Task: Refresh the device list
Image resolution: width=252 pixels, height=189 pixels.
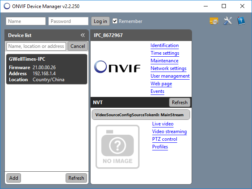Action: click(x=76, y=178)
